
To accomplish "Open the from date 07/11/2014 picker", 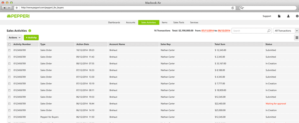I will tap(208, 31).
